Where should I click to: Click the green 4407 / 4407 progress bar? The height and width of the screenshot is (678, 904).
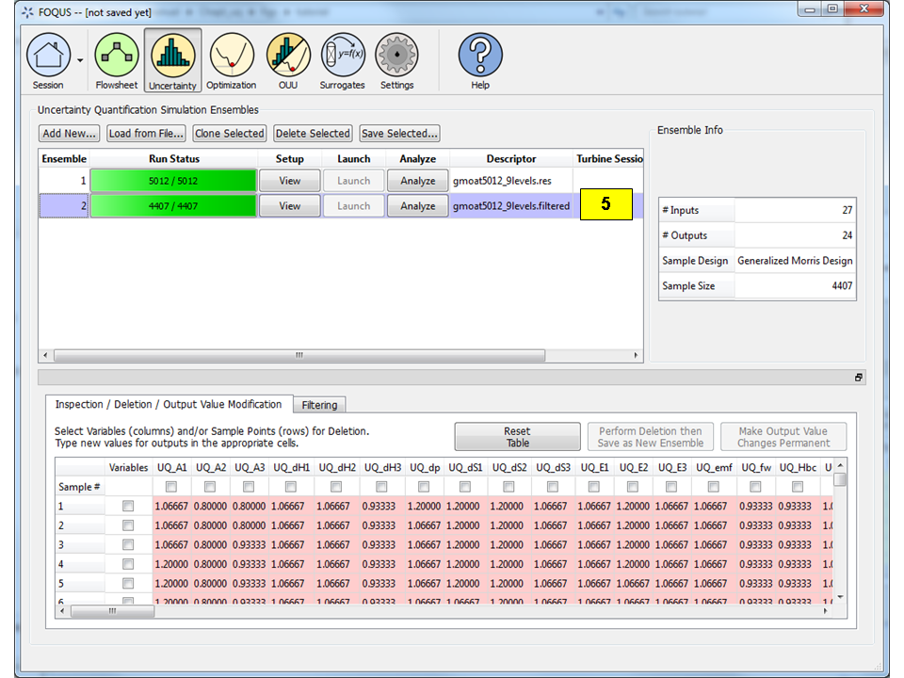(x=175, y=204)
